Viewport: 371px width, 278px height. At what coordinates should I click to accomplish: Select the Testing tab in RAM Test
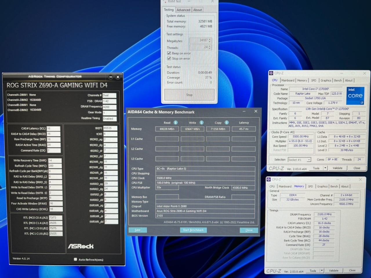(x=169, y=10)
